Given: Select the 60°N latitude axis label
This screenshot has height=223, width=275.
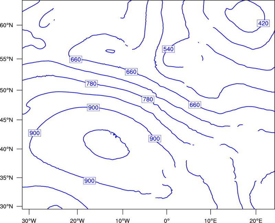Looking at the screenshot, I should (7, 25).
